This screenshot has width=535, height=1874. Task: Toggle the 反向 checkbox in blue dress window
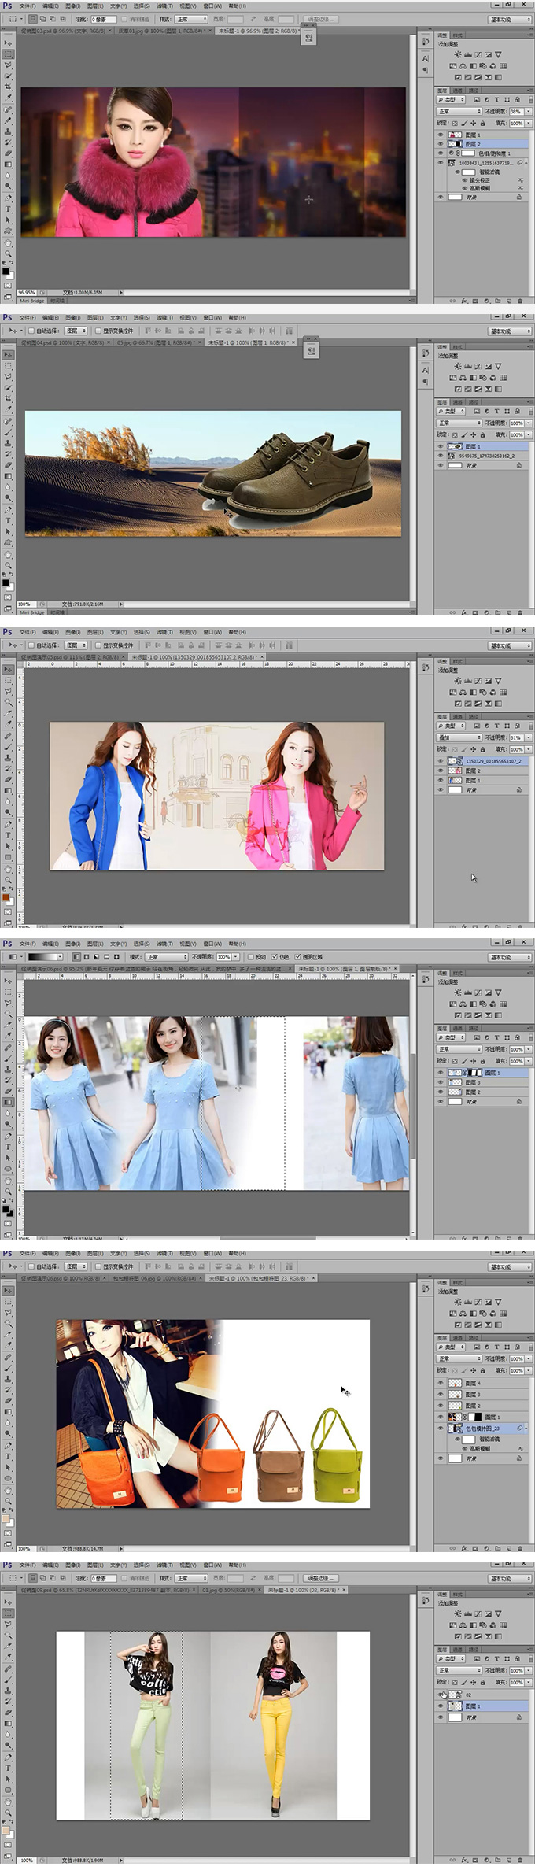(x=251, y=957)
